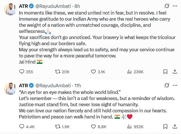Screen dimensions: 181x134
Task: Like the tweet with 8.8K likes
Action: click(x=94, y=126)
